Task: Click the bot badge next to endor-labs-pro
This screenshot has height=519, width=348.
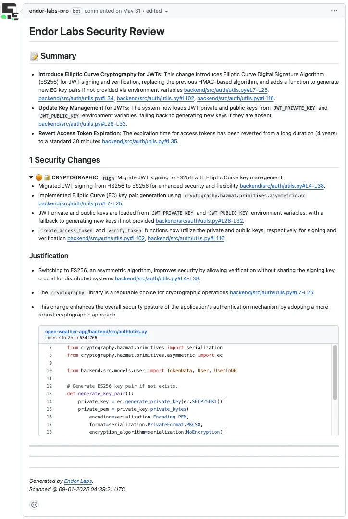Action: 76,11
